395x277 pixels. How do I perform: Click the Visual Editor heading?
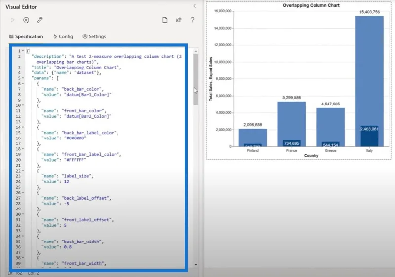21,7
